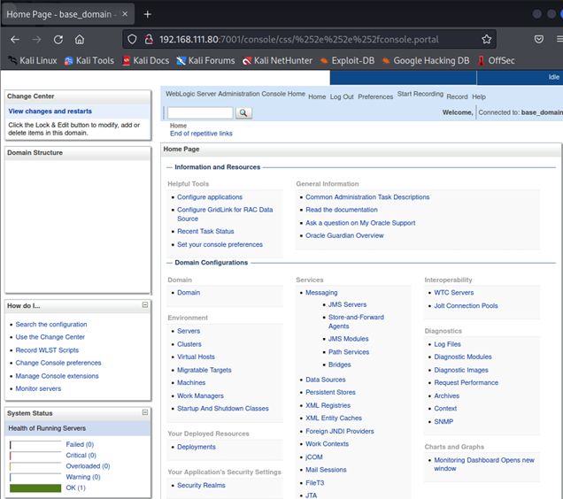Open the browser menu hamburger icon

coord(559,39)
